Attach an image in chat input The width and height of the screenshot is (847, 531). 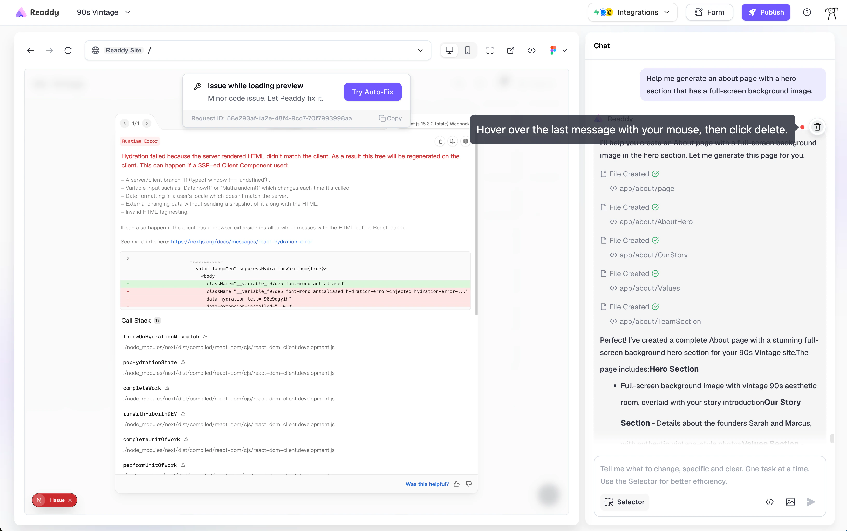point(790,502)
